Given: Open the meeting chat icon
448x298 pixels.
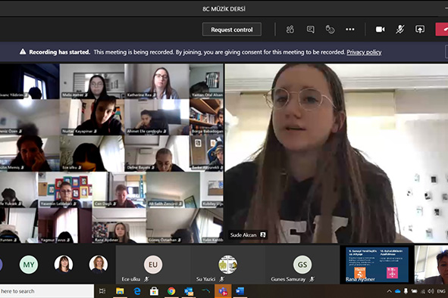Looking at the screenshot, I should [x=310, y=29].
